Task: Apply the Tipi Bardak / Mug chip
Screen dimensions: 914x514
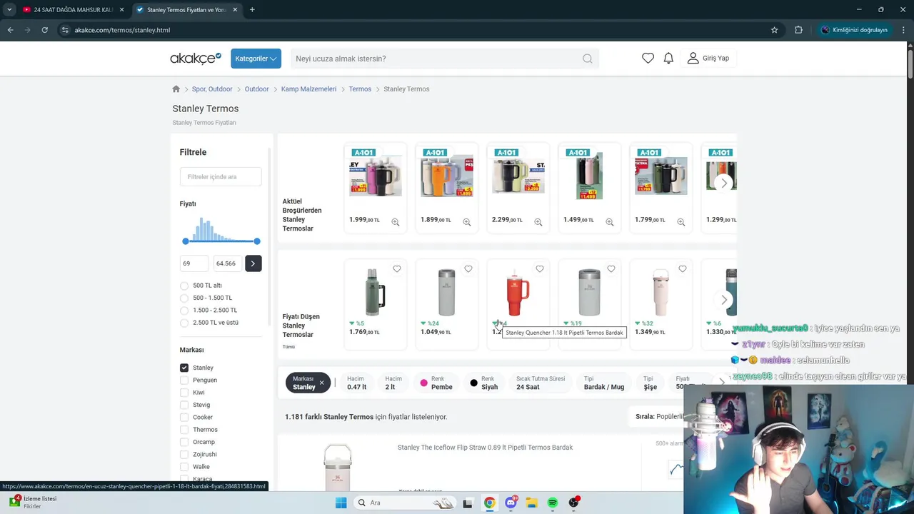Action: pos(604,383)
